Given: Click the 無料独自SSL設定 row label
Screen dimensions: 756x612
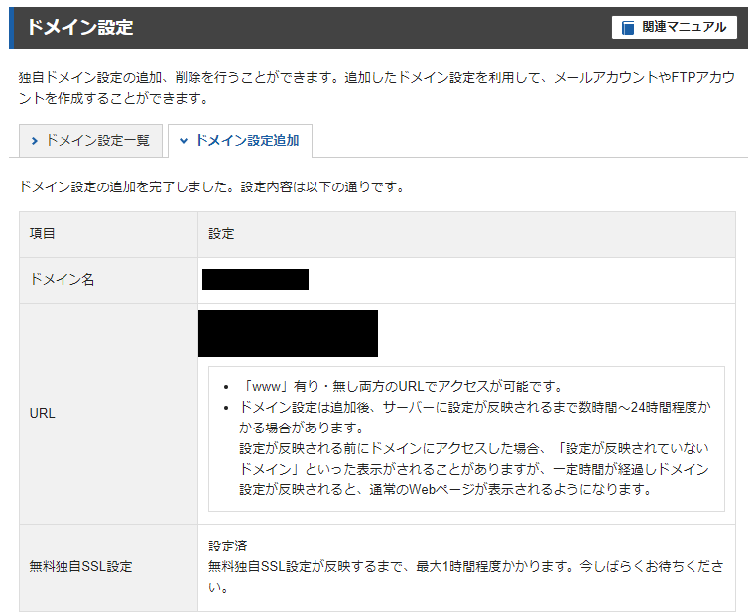Looking at the screenshot, I should [80, 567].
